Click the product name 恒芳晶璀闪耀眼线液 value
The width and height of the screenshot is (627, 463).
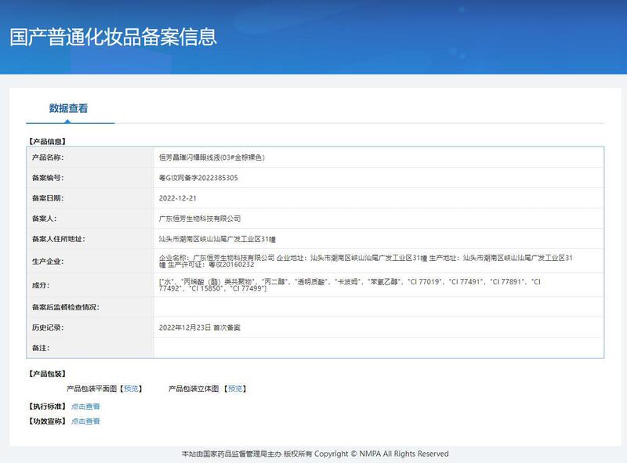click(212, 157)
